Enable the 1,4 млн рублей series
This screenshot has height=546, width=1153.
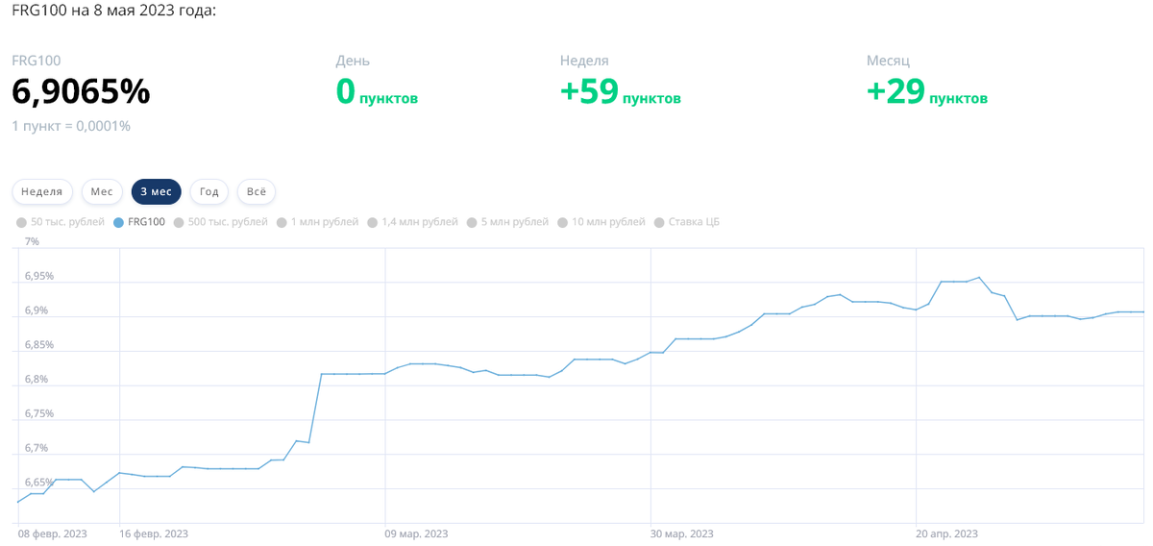(413, 222)
